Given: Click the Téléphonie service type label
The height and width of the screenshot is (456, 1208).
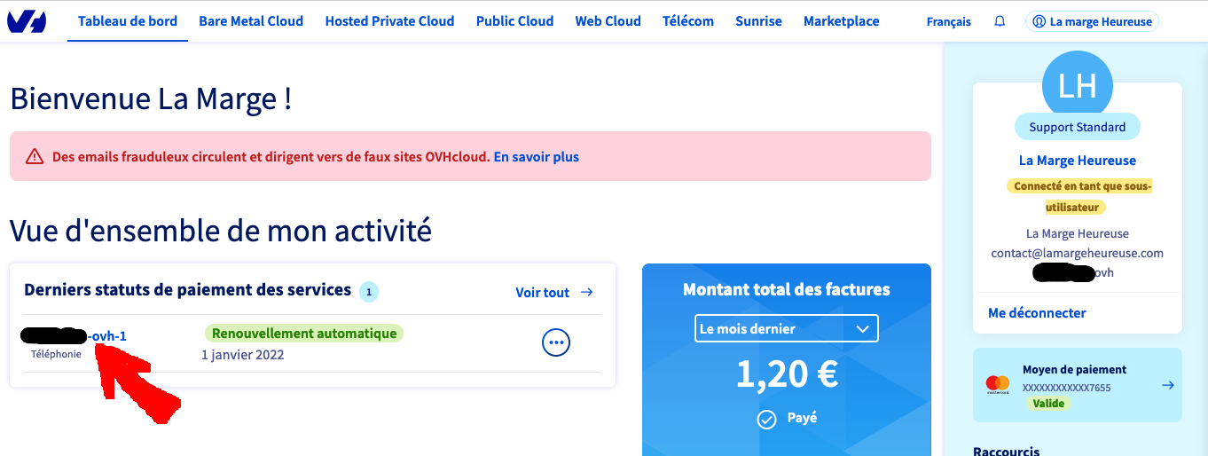Looking at the screenshot, I should pos(56,354).
